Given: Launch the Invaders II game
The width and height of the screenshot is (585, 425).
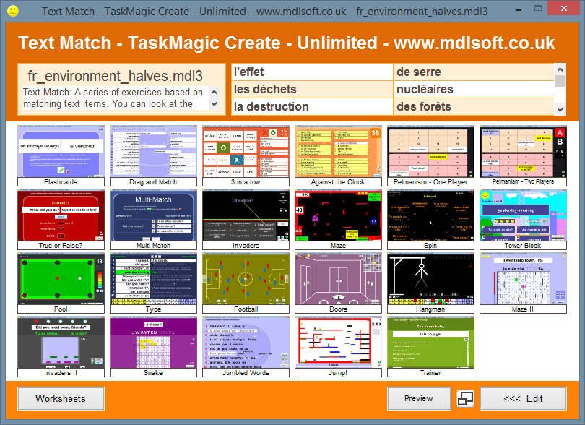Looking at the screenshot, I should click(x=61, y=346).
